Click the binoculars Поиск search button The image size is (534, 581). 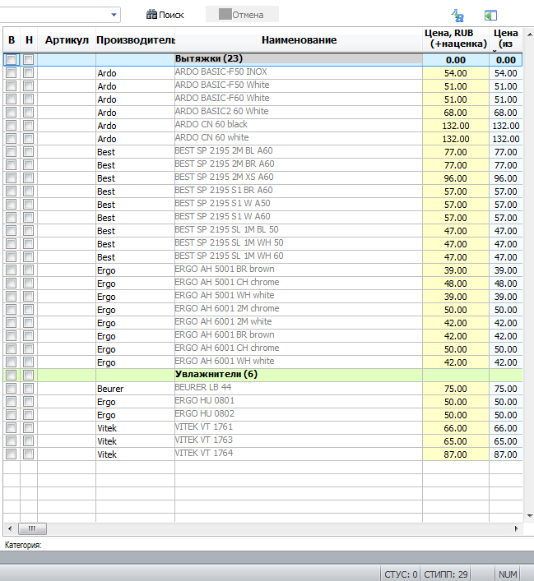click(165, 15)
